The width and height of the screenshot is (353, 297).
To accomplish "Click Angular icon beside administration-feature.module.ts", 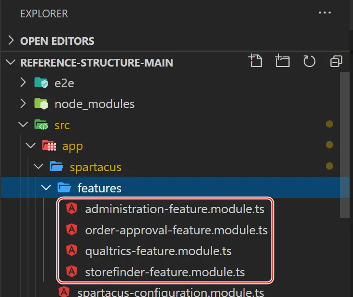I will point(72,209).
